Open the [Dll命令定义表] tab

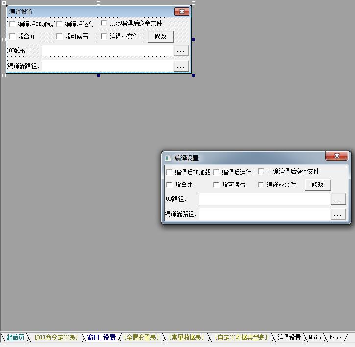coord(56,337)
